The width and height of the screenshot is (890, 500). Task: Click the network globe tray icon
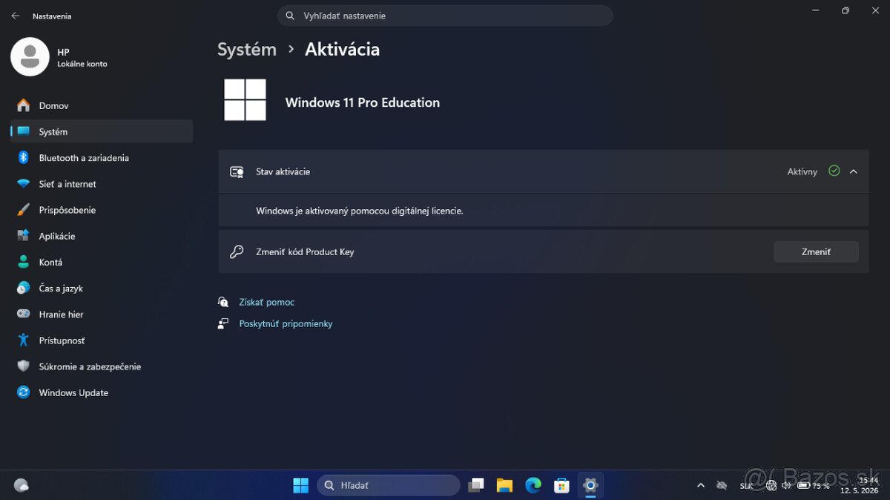click(771, 485)
